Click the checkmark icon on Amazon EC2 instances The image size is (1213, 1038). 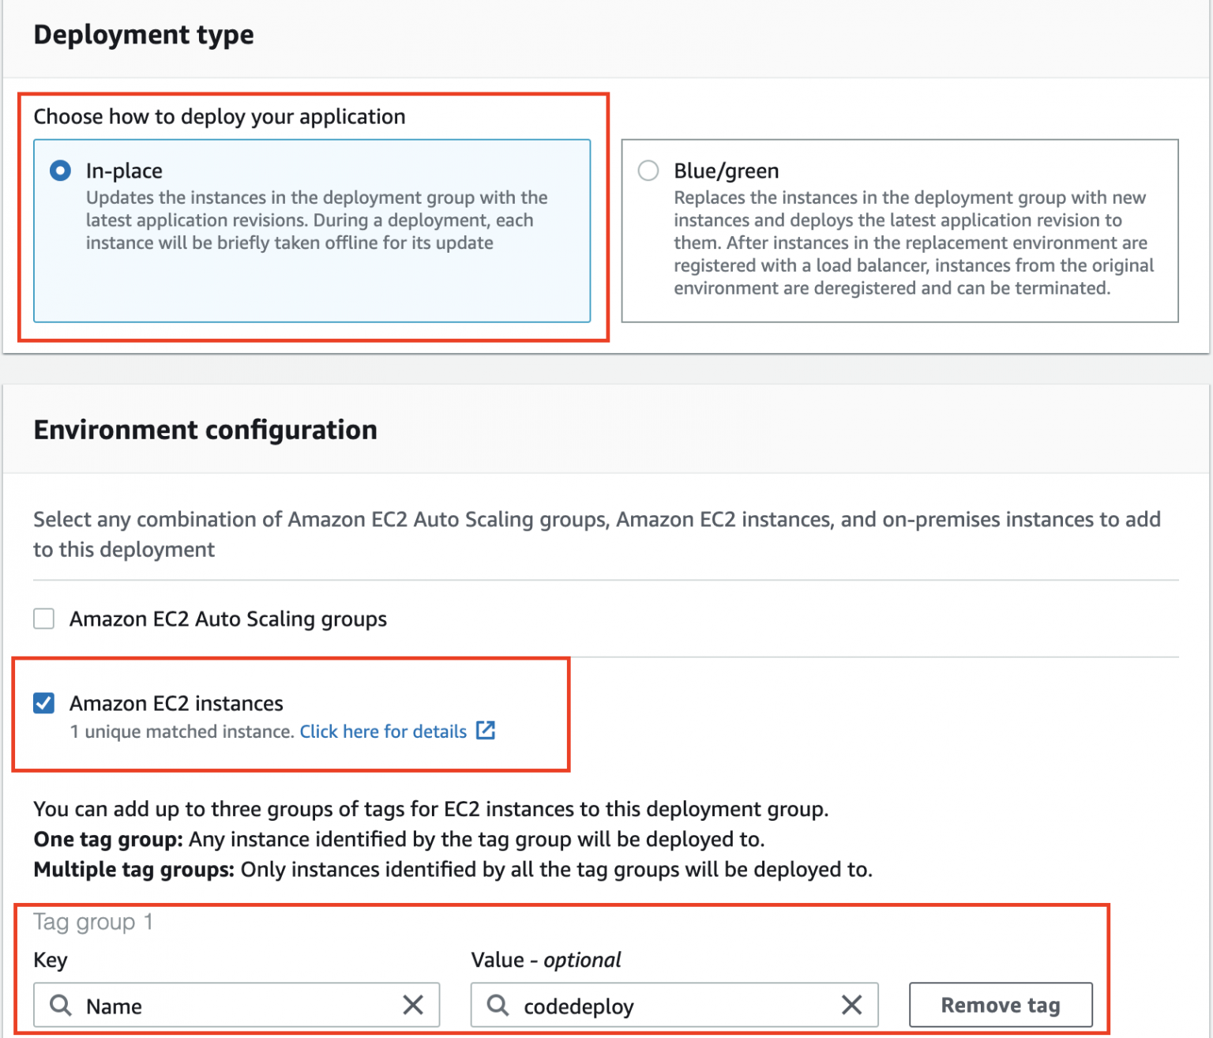click(x=43, y=703)
